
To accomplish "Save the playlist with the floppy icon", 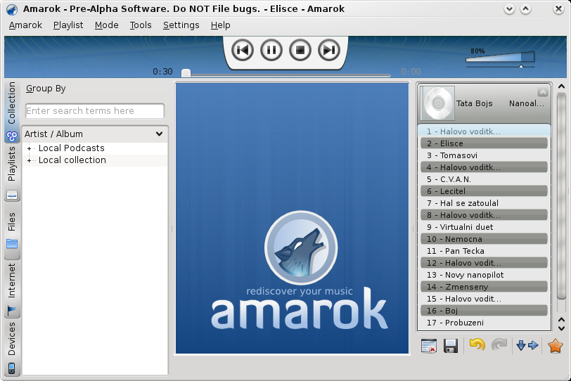I will [x=451, y=346].
